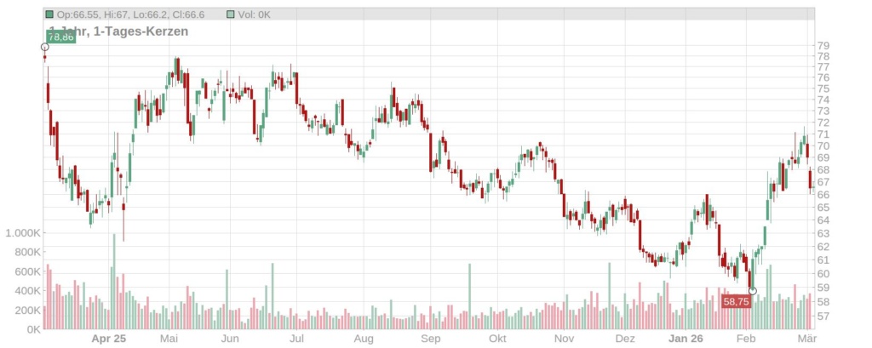Click the tallest volume bar in April
The height and width of the screenshot is (348, 872).
point(113,281)
